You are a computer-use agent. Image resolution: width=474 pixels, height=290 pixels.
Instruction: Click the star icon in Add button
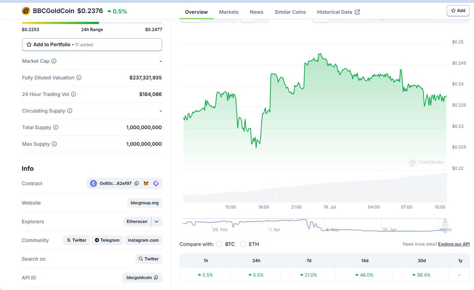click(x=453, y=11)
